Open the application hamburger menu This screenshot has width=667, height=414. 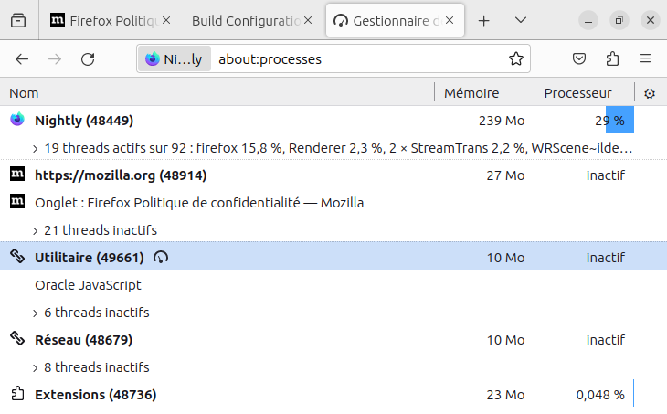point(645,58)
